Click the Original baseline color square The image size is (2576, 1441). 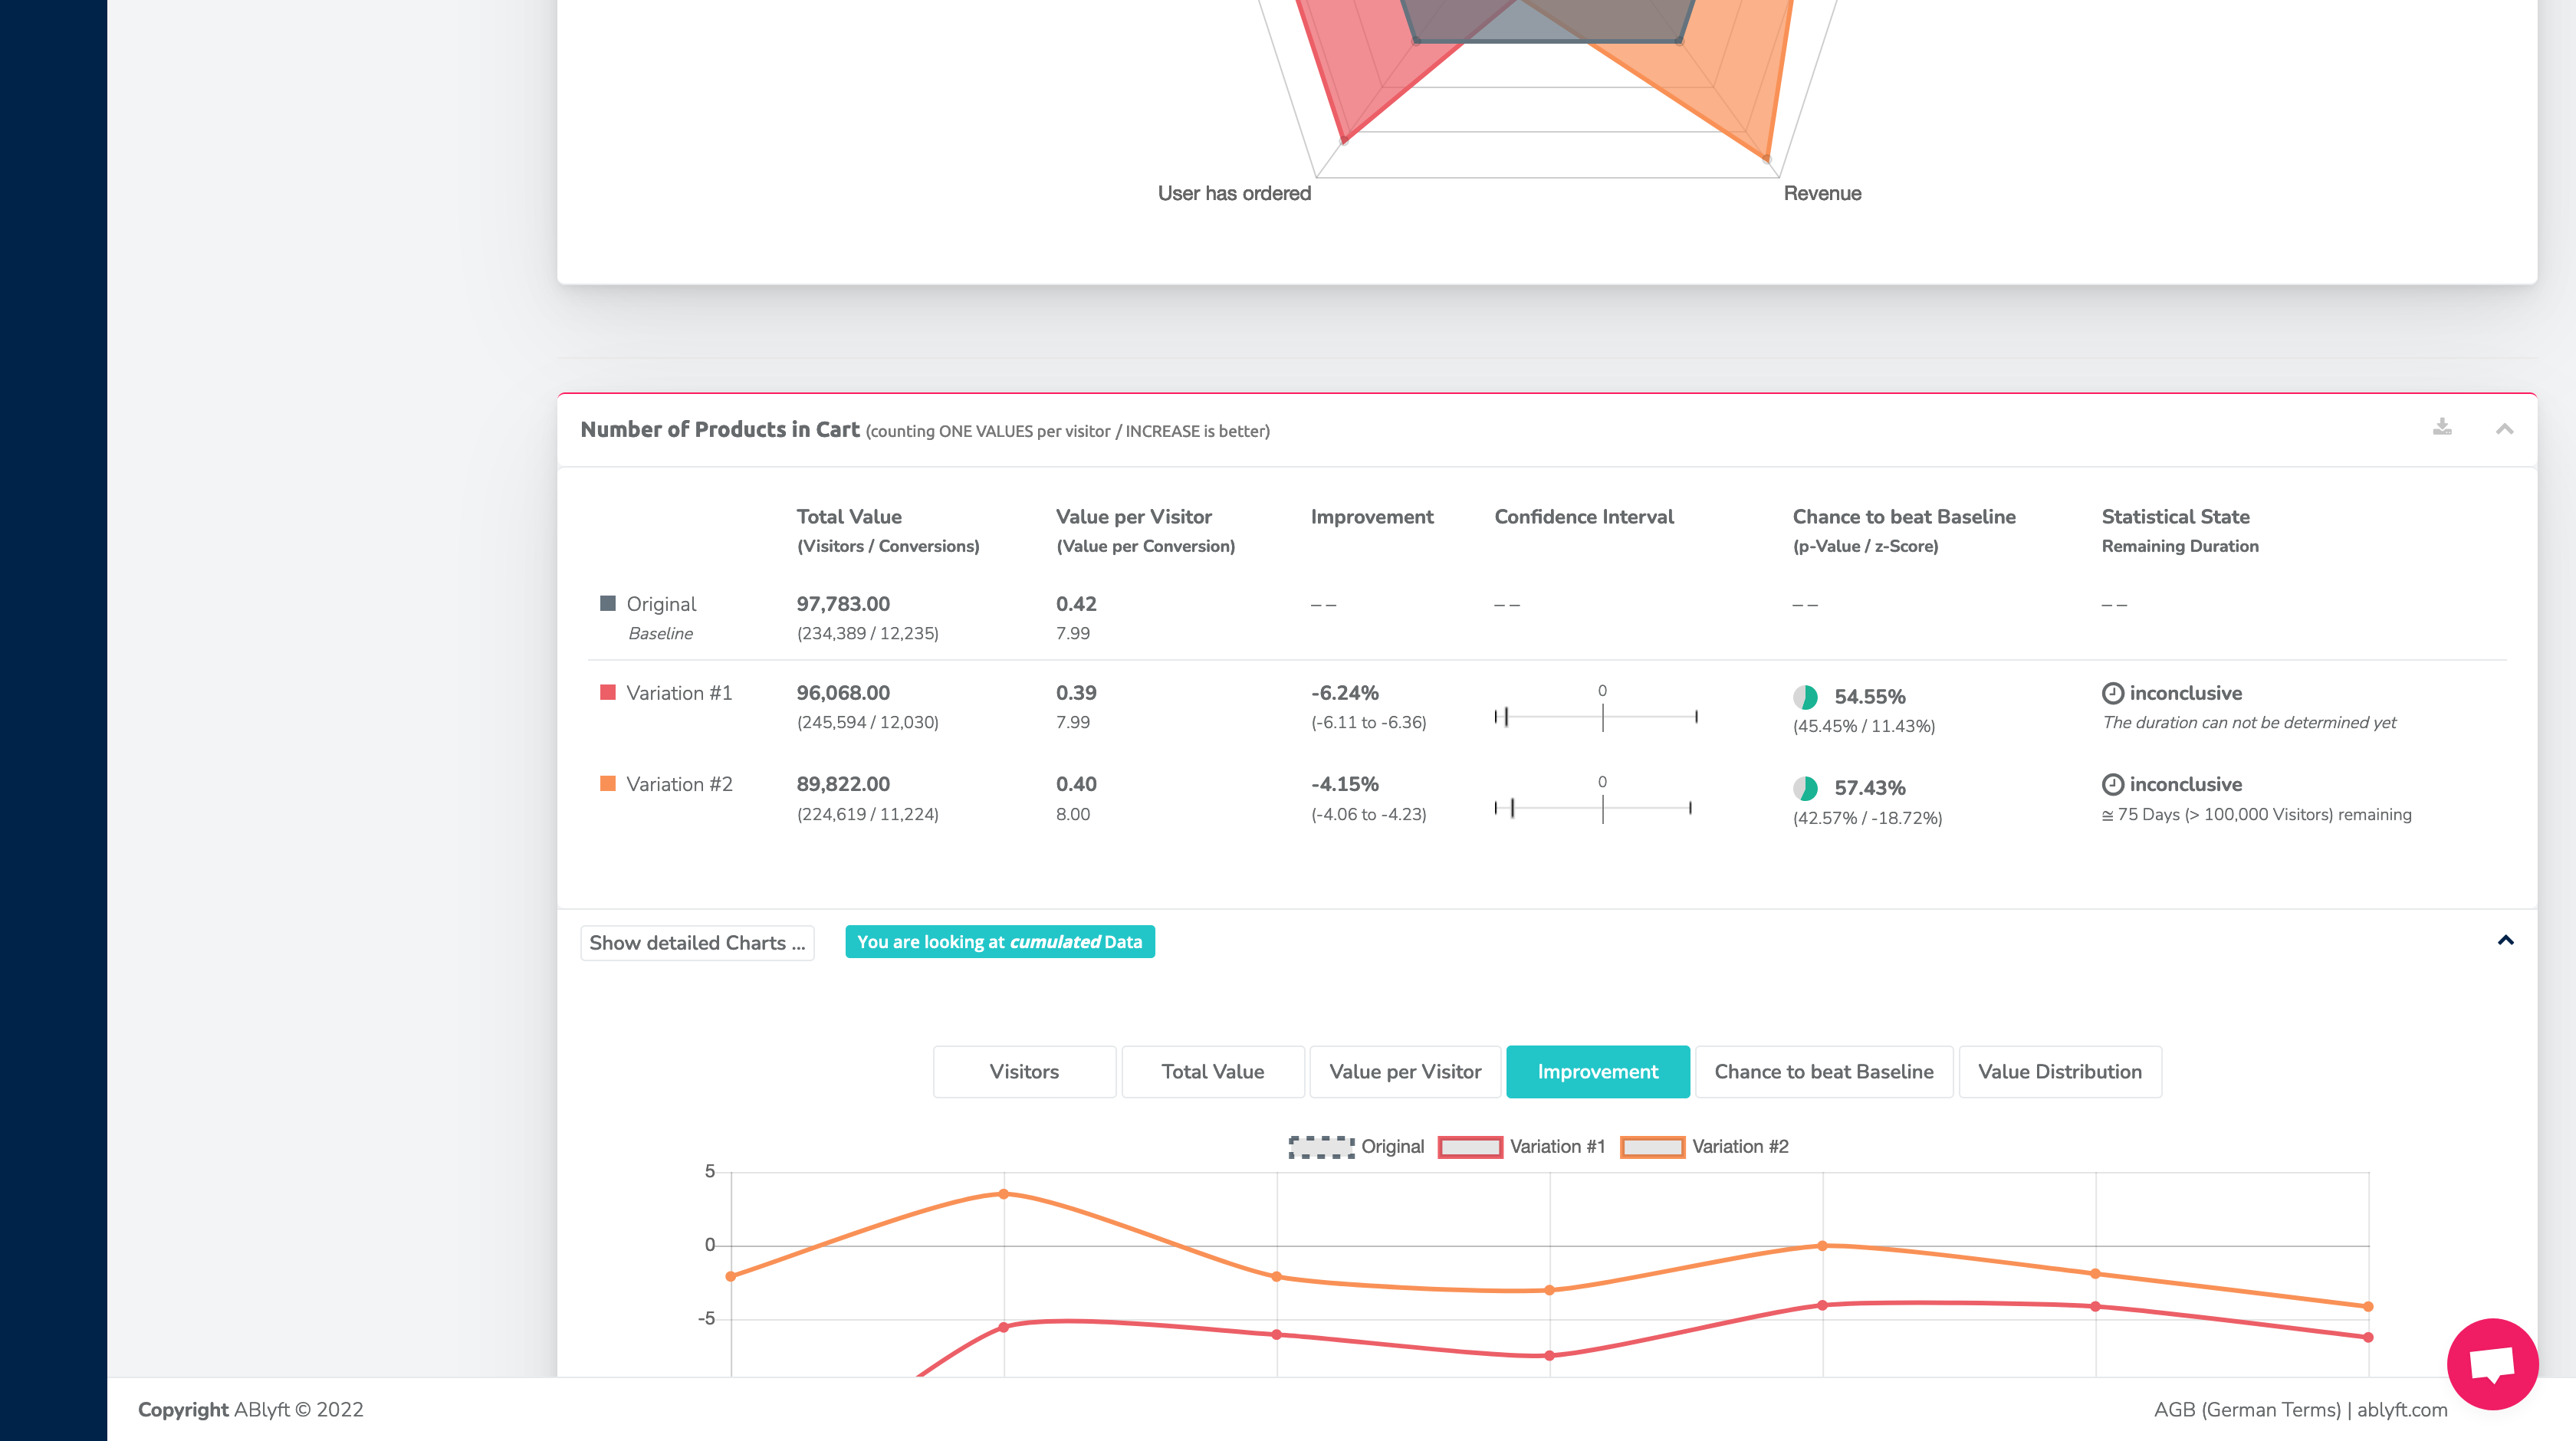coord(607,603)
